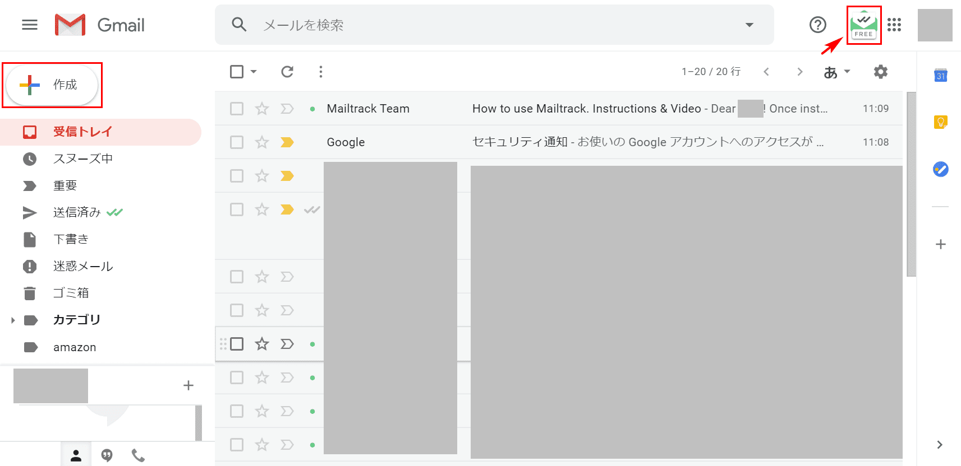Check the third email row checkbox
The width and height of the screenshot is (961, 466).
pos(237,176)
